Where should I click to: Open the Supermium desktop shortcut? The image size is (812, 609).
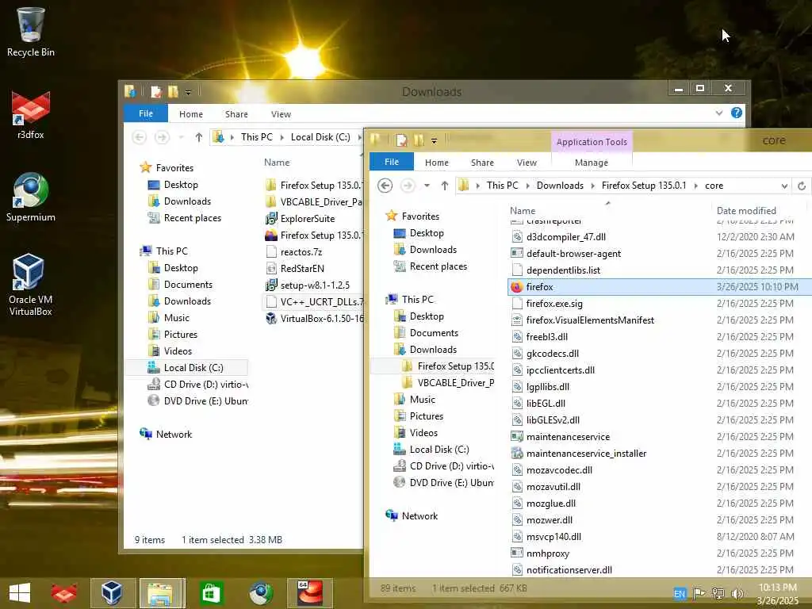coord(31,197)
